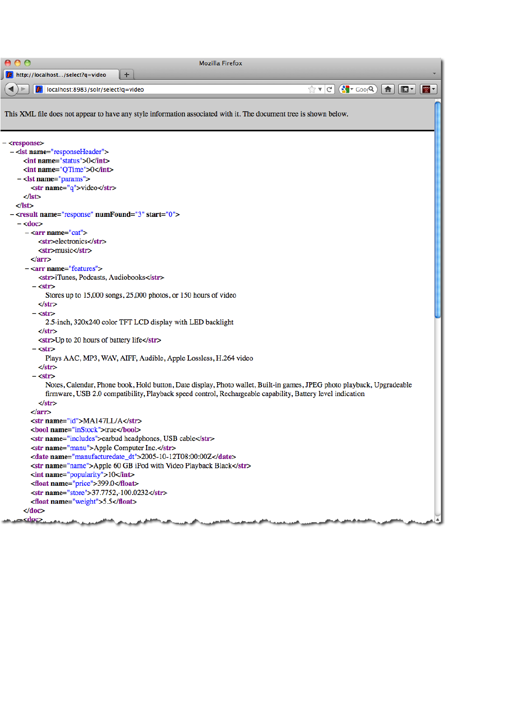Click the macOS close window red button

(x=8, y=63)
